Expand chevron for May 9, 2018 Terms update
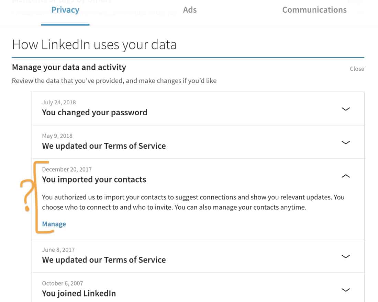The width and height of the screenshot is (378, 302). (x=346, y=142)
